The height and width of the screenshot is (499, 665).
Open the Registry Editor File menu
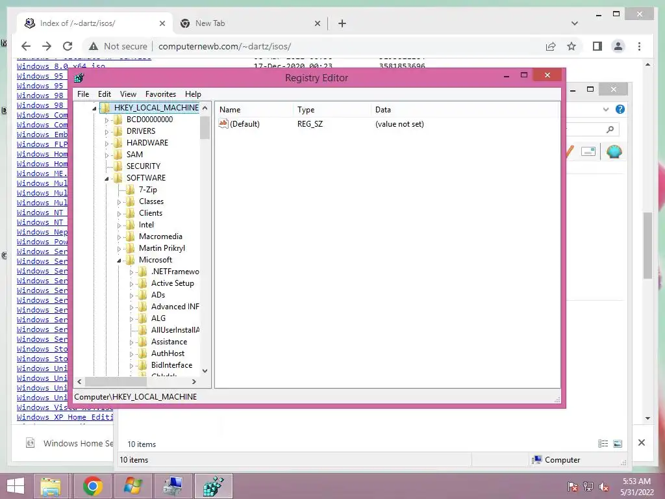tap(83, 94)
